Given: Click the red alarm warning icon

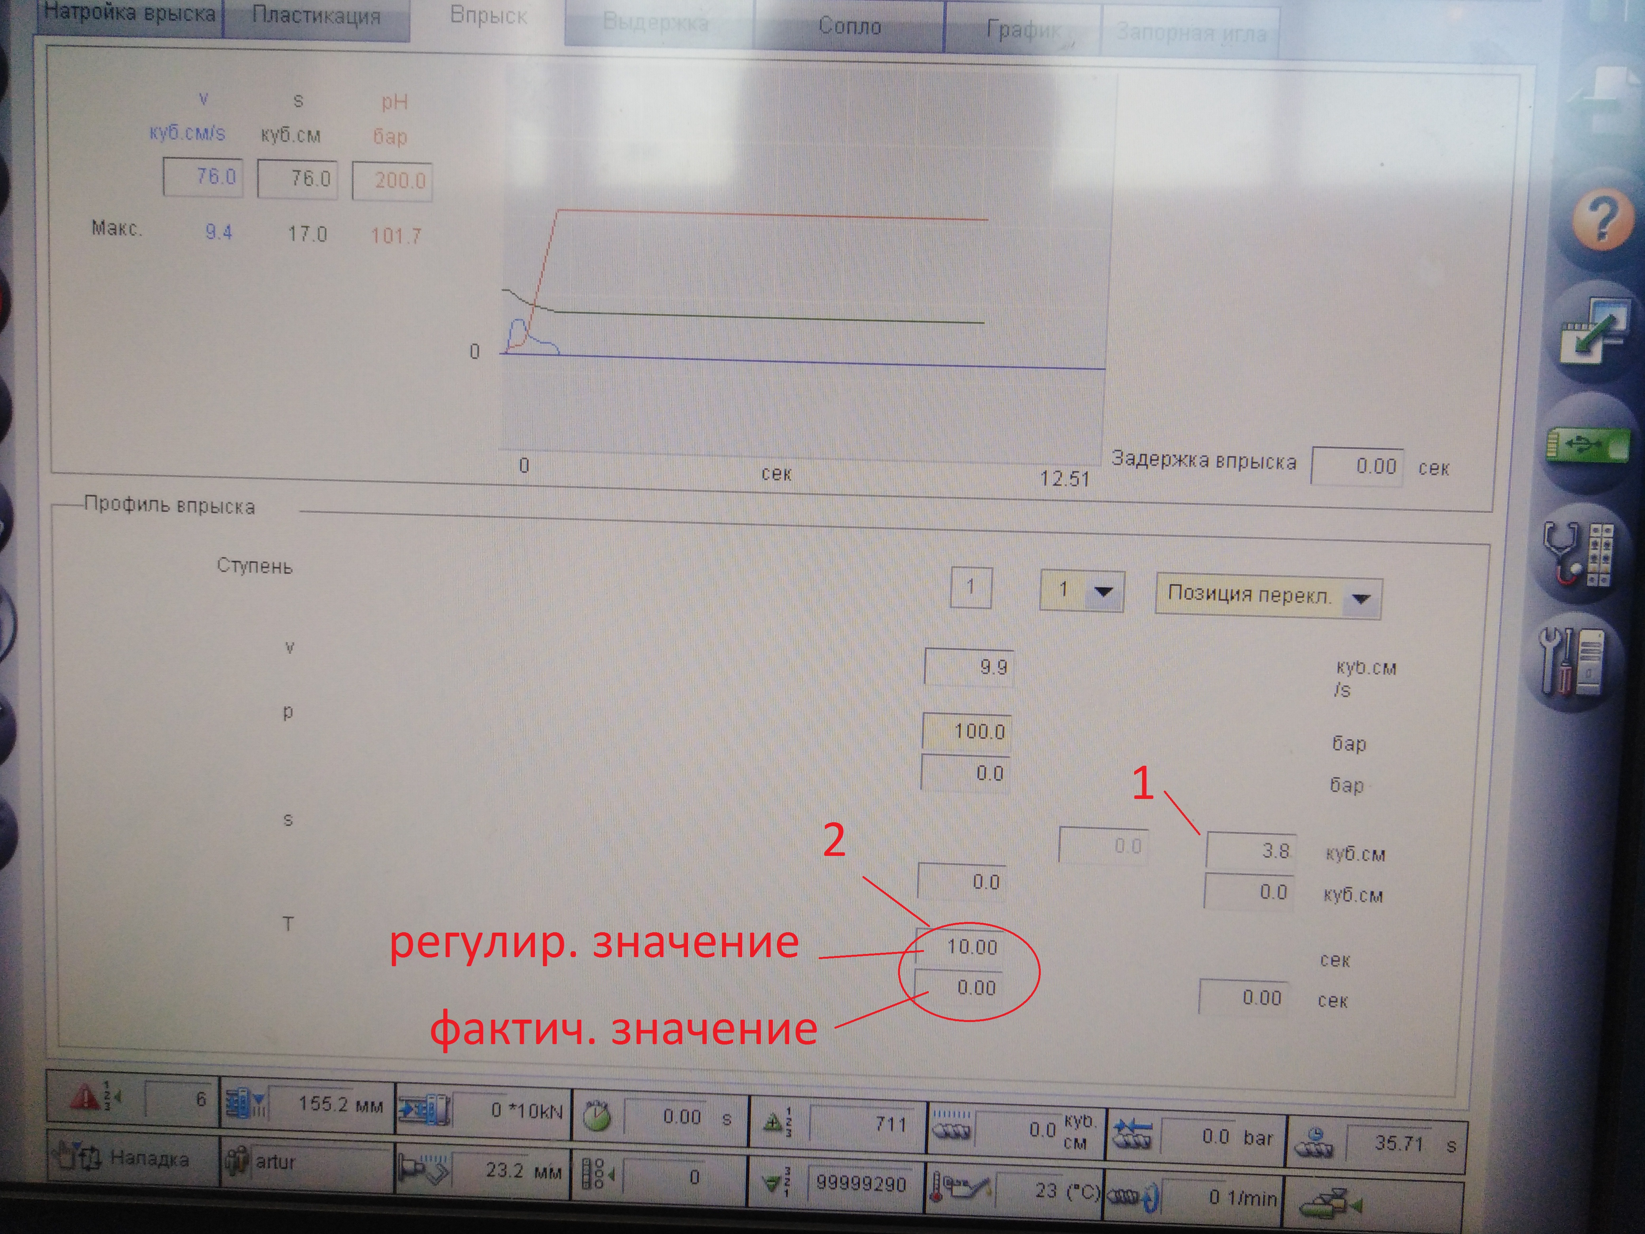Looking at the screenshot, I should pos(85,1096).
